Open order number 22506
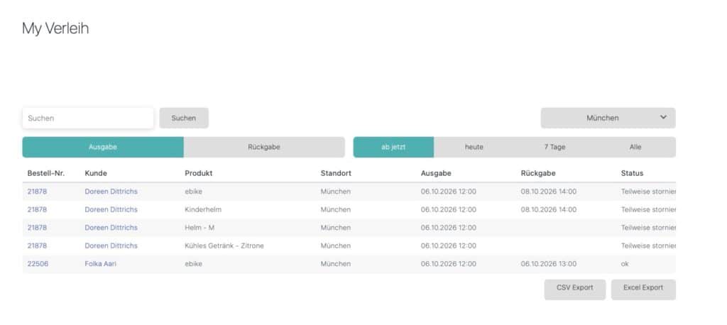The height and width of the screenshot is (325, 727). [x=38, y=264]
